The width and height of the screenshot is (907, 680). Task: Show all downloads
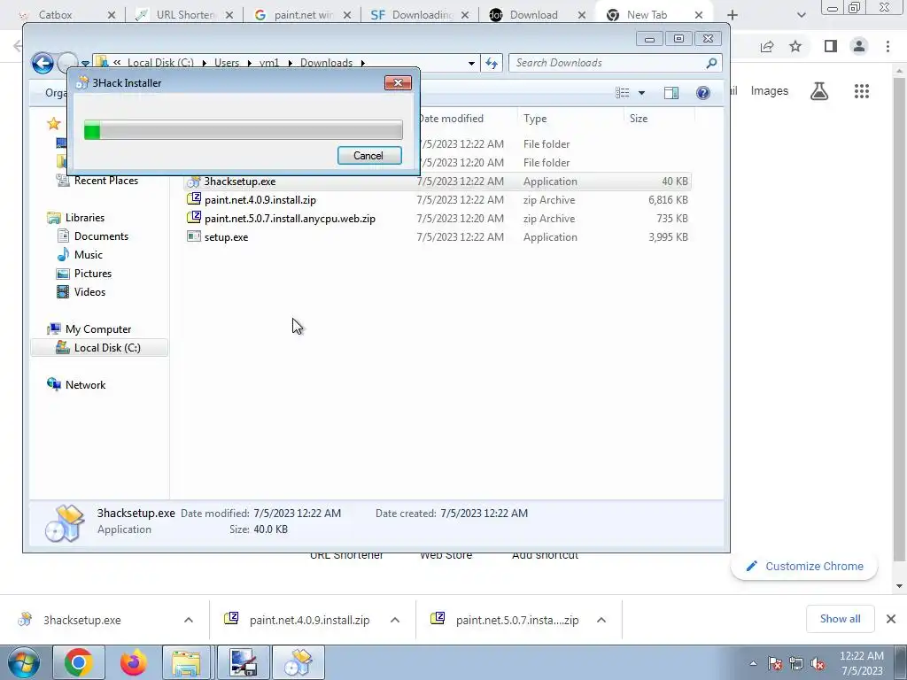pyautogui.click(x=840, y=619)
